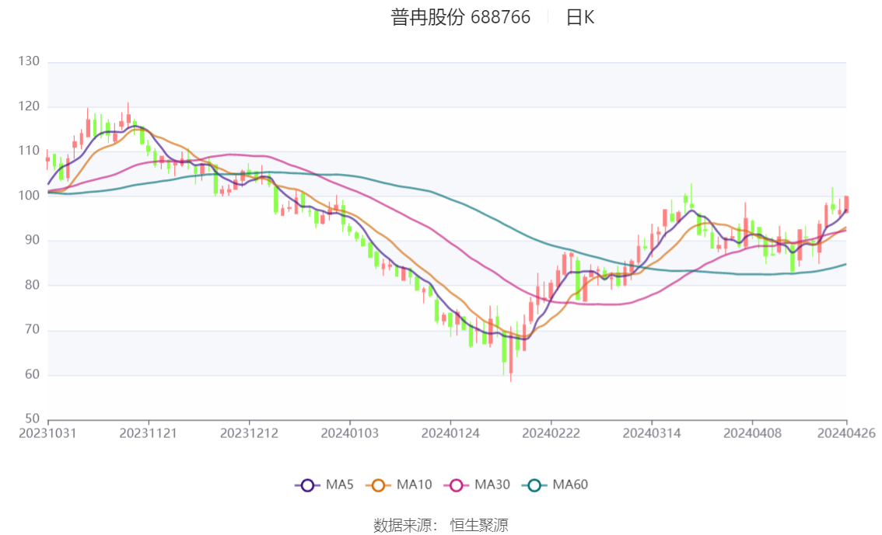
Task: Click the y-axis value 110
Action: pyautogui.click(x=29, y=151)
